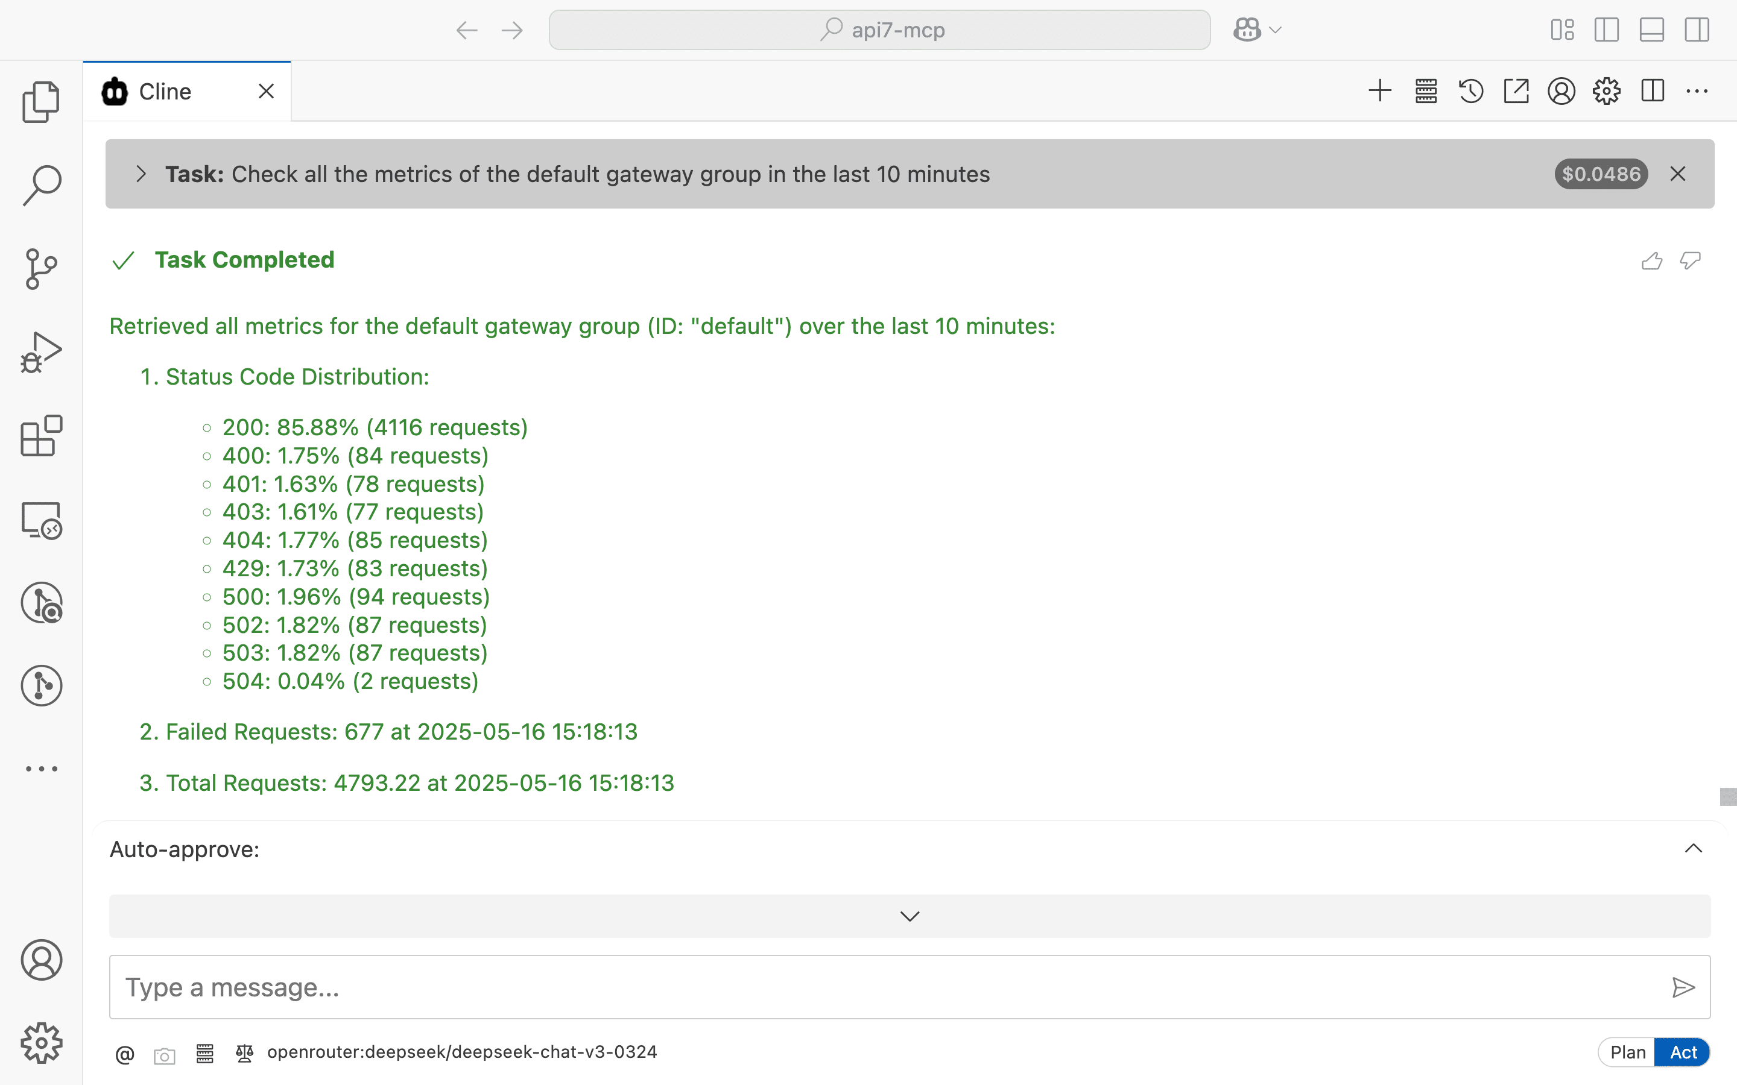This screenshot has width=1737, height=1085.
Task: Close the current task with the X
Action: point(1677,174)
